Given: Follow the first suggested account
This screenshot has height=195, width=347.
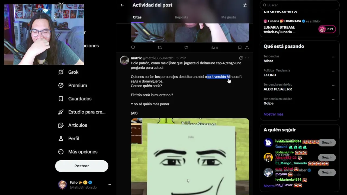Looking at the screenshot, I should (x=327, y=142).
